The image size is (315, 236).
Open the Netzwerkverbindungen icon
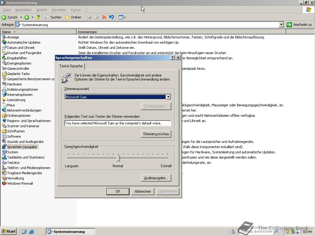4,110
